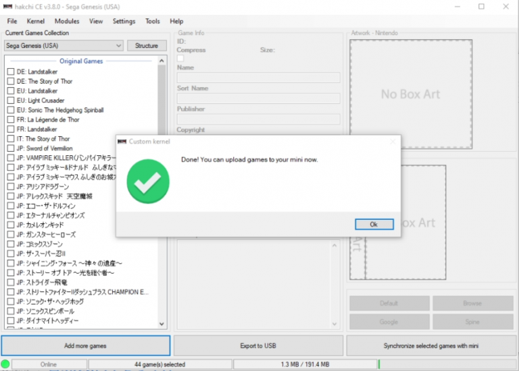This screenshot has height=371, width=519.
Task: Check EU: Sonic The Hedgehog Spinball
Action: (11, 110)
